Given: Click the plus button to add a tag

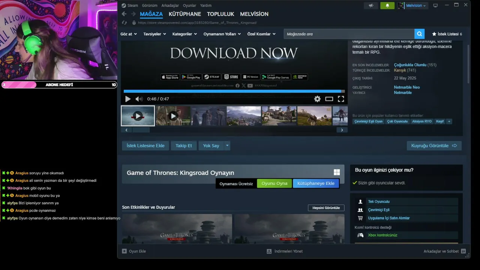Looking at the screenshot, I should [449, 121].
